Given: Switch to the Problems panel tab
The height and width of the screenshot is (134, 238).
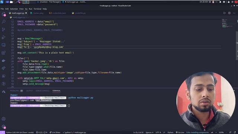Looking at the screenshot, I should click(16, 91).
